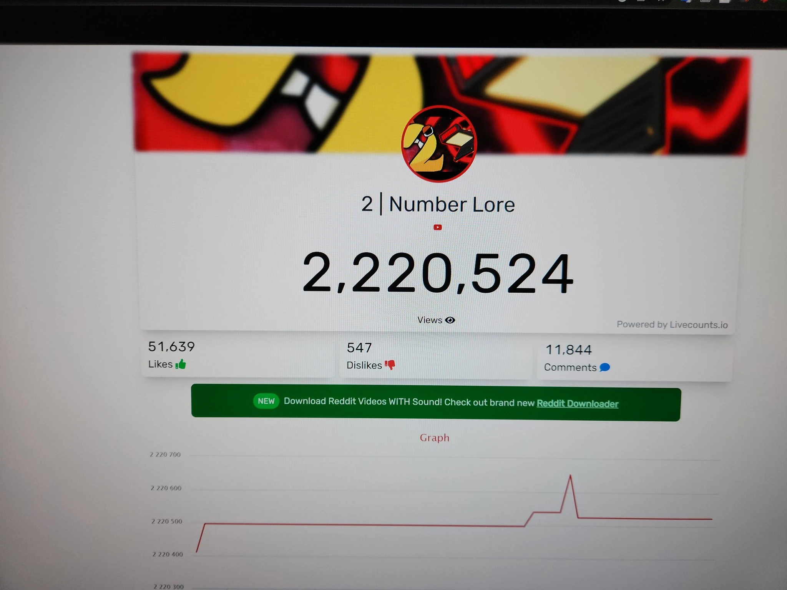787x590 pixels.
Task: Click the green thumbs-up Likes icon
Action: [181, 364]
